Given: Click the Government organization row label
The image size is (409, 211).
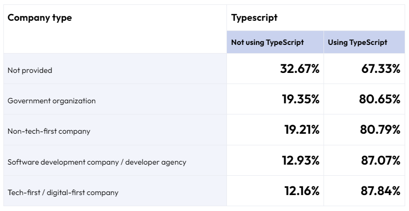Looking at the screenshot, I should [x=52, y=101].
